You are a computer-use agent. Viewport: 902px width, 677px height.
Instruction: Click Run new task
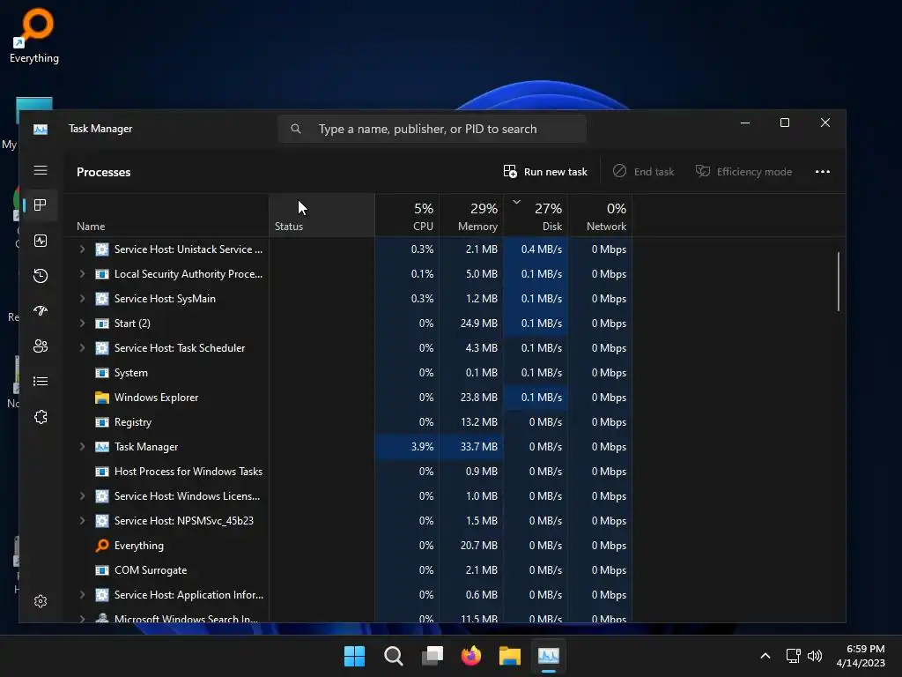545,172
